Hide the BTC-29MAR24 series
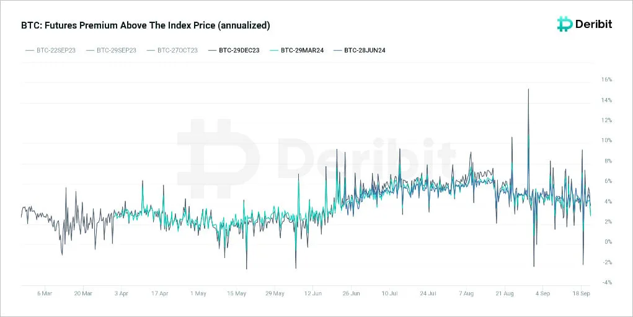633x317 pixels. point(297,50)
